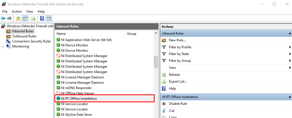Viewport: 292px width, 118px height.
Task: Click the Actions pane header
Action: (226, 27)
